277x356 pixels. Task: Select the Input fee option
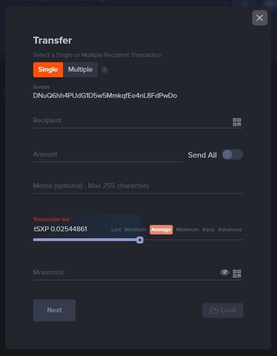pyautogui.click(x=208, y=230)
